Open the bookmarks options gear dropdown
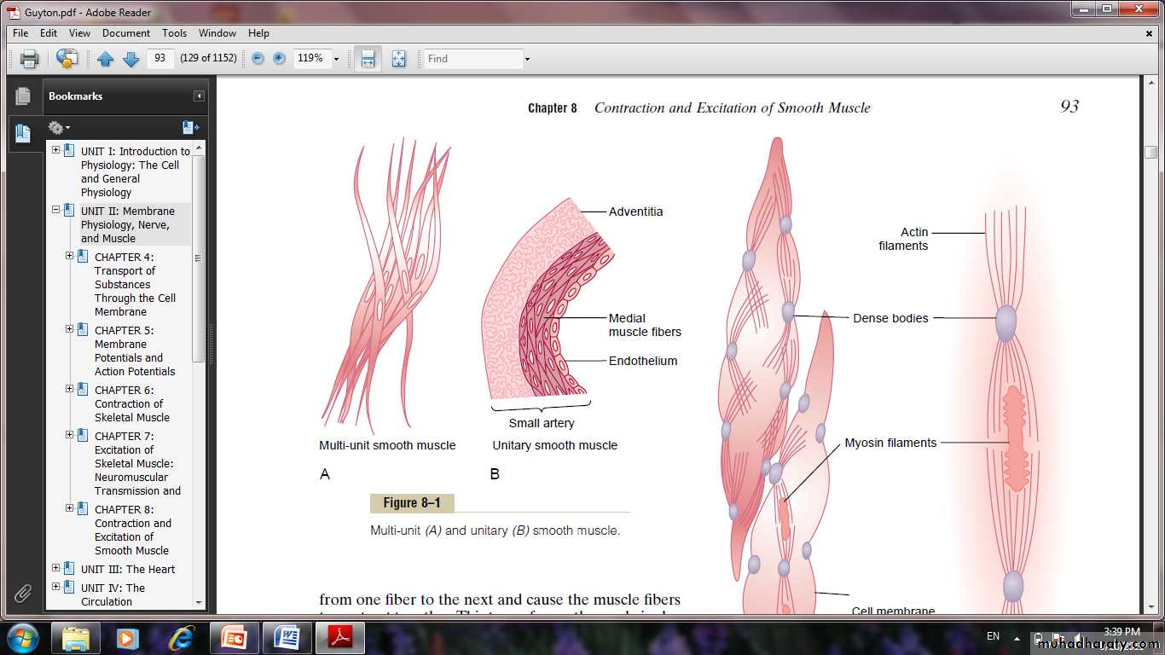Screen dimensions: 1165x655 pos(59,128)
